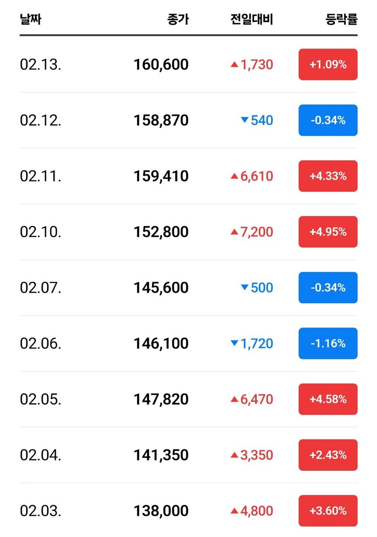
Task: Click the red up arrow next to 7,200
Action: pos(234,232)
